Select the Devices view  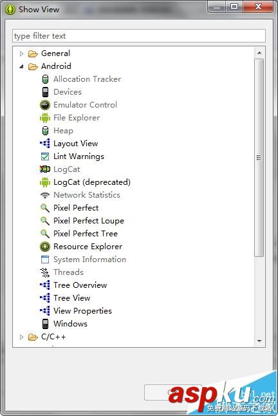[x=68, y=92]
